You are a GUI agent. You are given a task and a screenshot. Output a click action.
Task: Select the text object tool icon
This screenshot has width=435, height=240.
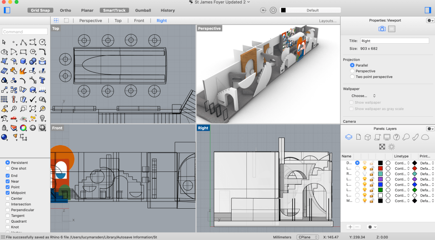pos(42,80)
